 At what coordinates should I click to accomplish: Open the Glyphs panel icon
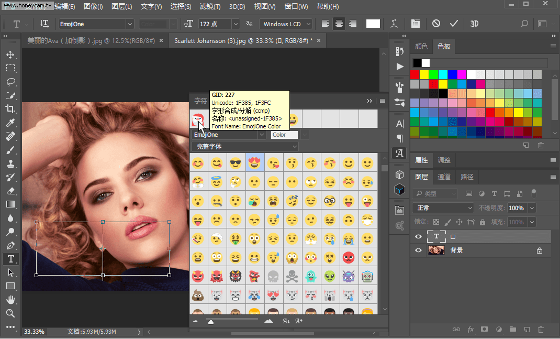399,154
